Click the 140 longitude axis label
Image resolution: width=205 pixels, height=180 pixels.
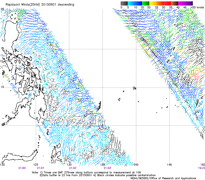136,164
